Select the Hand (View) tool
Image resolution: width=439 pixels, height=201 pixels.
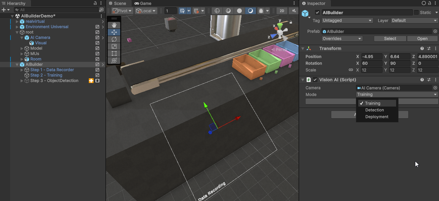114,25
